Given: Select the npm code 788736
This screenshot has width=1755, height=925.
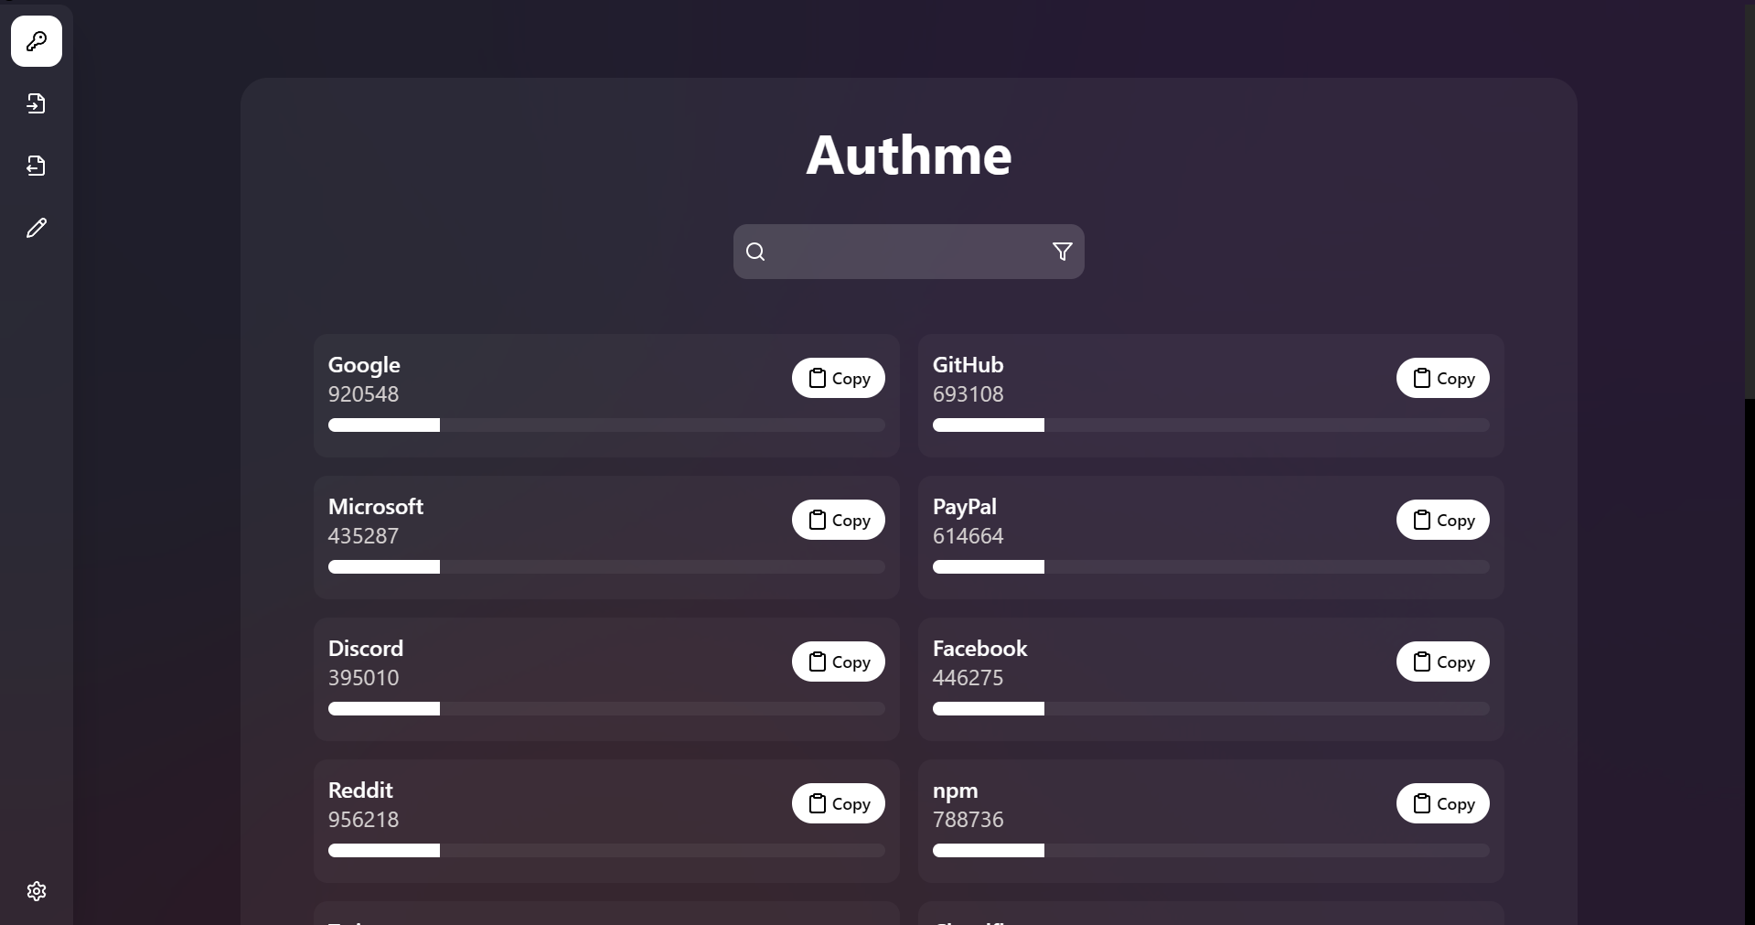Looking at the screenshot, I should tap(968, 820).
